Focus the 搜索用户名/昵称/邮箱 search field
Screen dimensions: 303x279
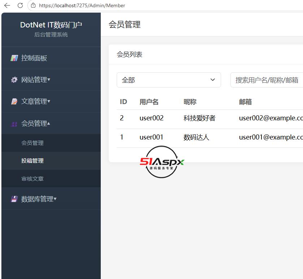(x=267, y=80)
